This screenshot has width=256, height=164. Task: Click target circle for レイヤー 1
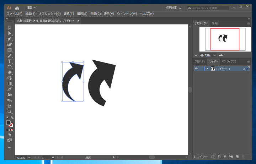click(244, 69)
